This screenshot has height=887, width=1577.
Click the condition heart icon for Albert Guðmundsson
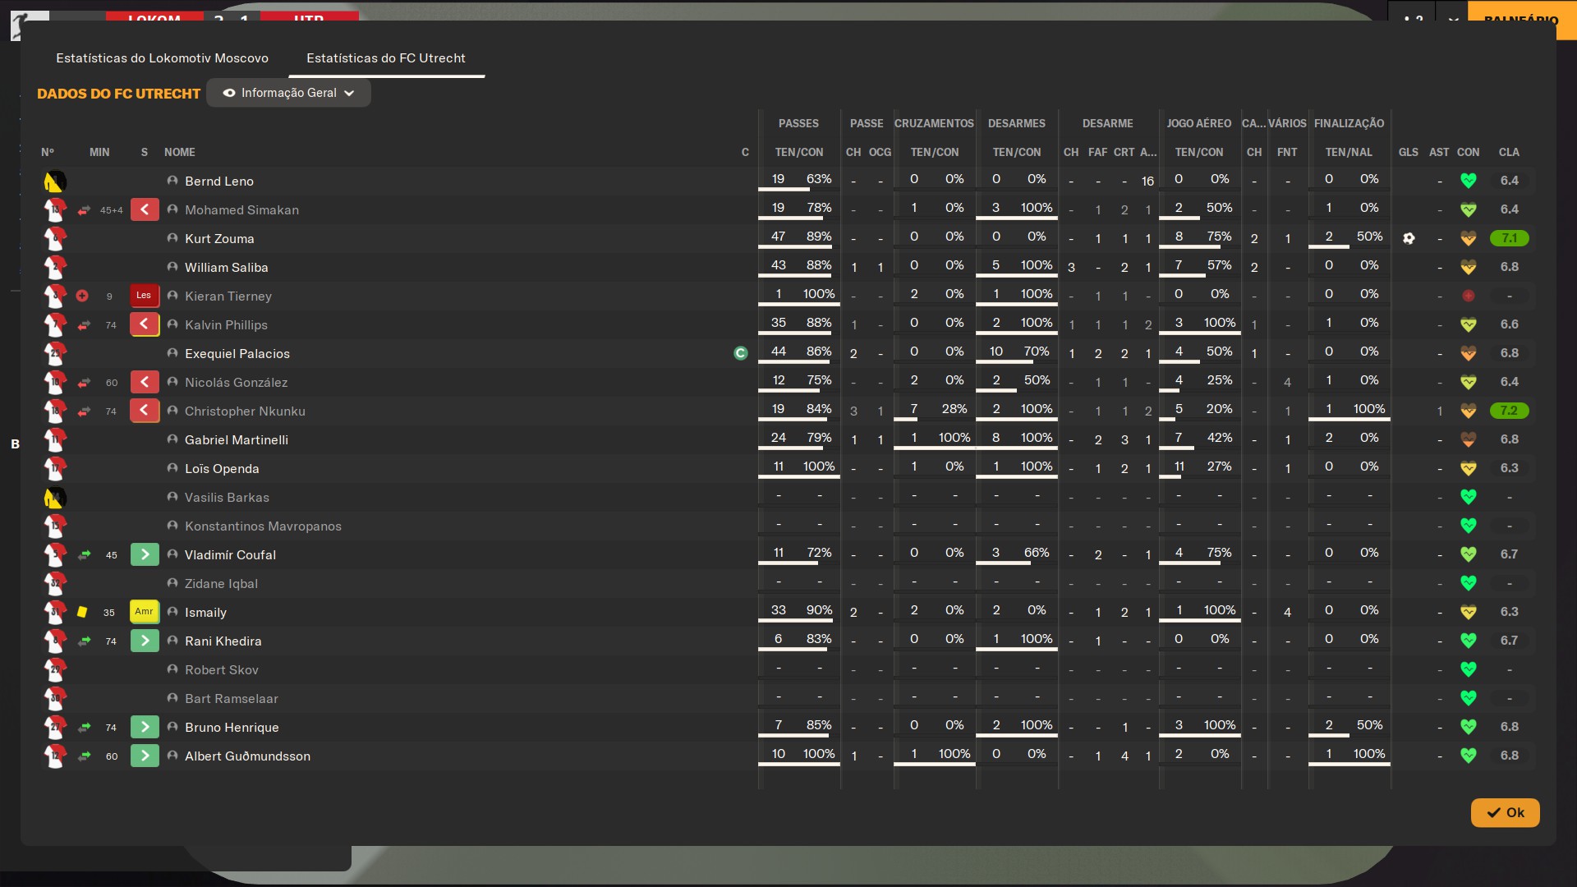(1469, 756)
